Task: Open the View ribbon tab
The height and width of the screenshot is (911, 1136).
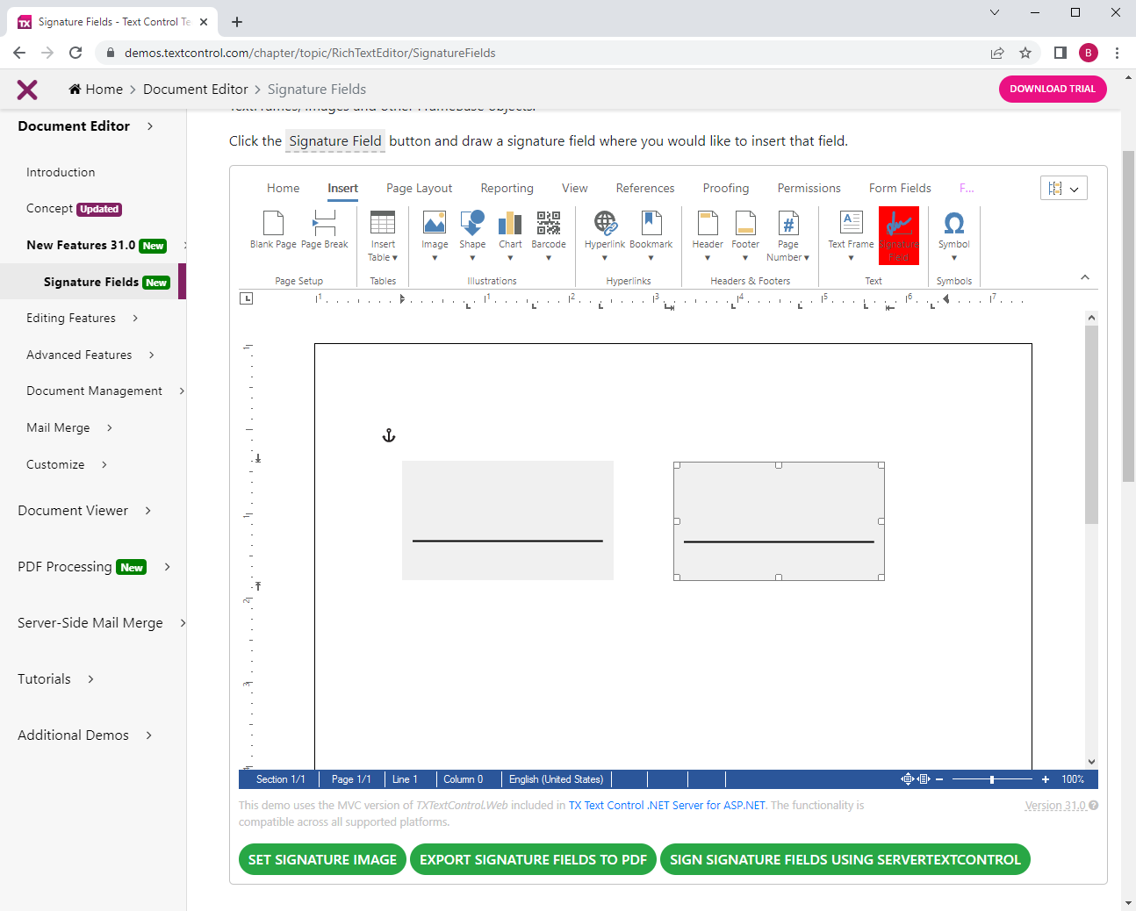Action: click(575, 188)
